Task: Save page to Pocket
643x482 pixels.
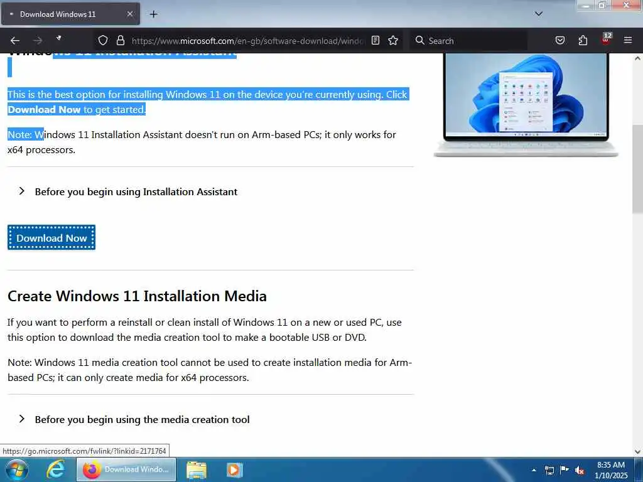Action: [559, 40]
